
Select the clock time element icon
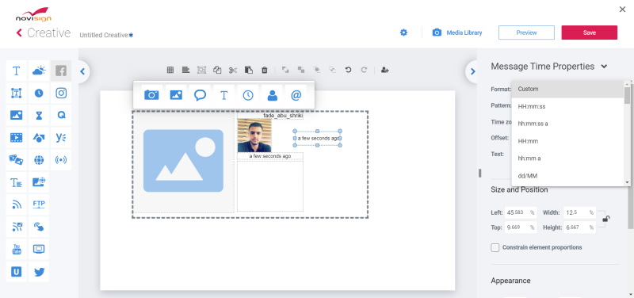point(248,95)
